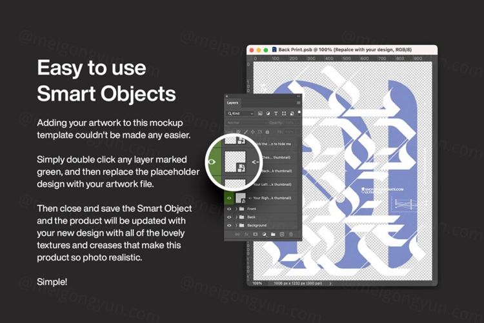
Task: Click the layer effects fx icon
Action: [x=246, y=234]
